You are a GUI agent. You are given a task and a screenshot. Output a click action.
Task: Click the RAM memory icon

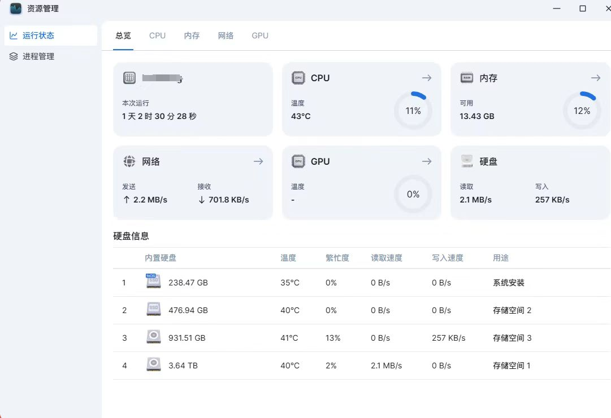(x=467, y=78)
